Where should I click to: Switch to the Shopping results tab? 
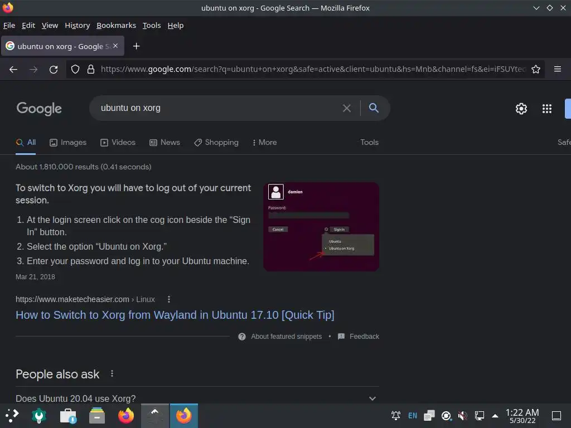pyautogui.click(x=216, y=142)
